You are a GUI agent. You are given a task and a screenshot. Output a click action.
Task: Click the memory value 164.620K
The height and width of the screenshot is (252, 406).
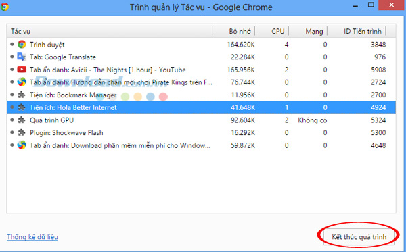[241, 45]
